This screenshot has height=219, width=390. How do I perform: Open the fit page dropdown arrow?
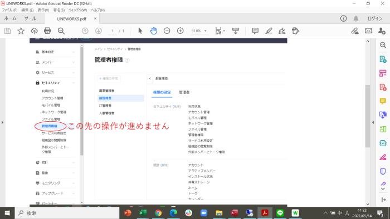tap(224, 31)
